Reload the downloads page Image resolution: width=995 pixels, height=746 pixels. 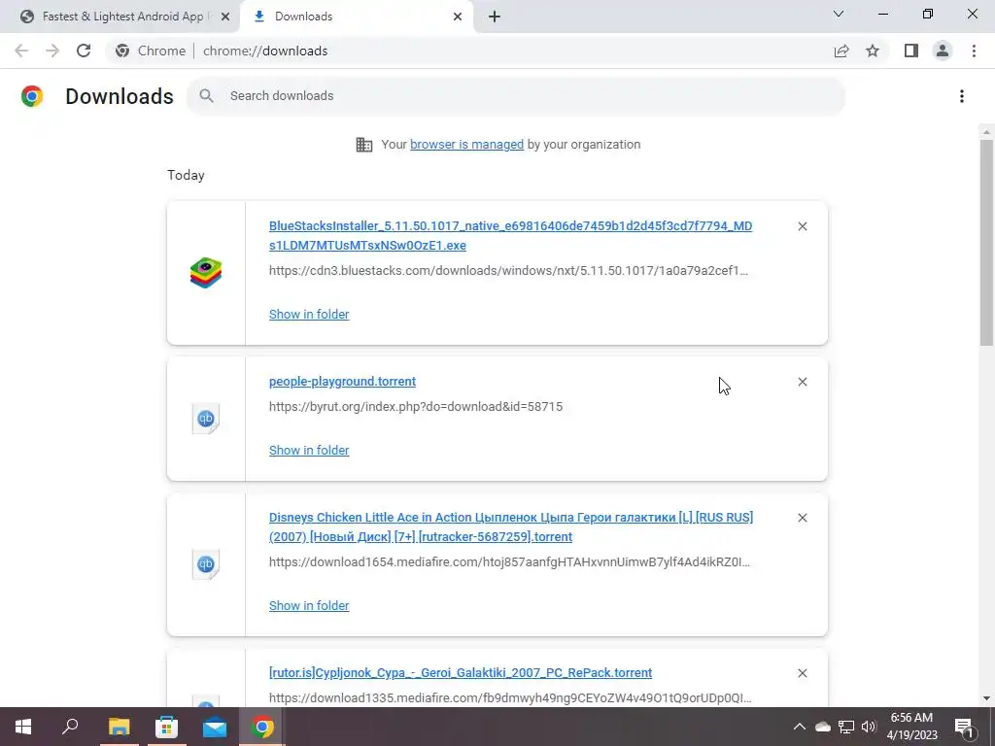[x=84, y=51]
